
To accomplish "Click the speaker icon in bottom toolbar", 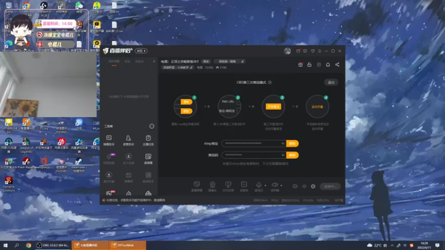I will 274,185.
